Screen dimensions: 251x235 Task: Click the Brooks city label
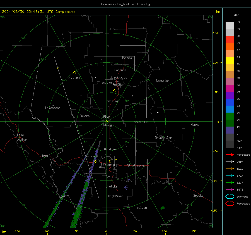coord(198,196)
